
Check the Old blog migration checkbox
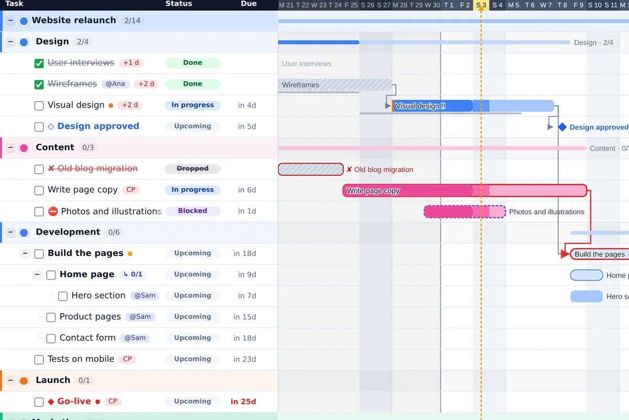39,169
